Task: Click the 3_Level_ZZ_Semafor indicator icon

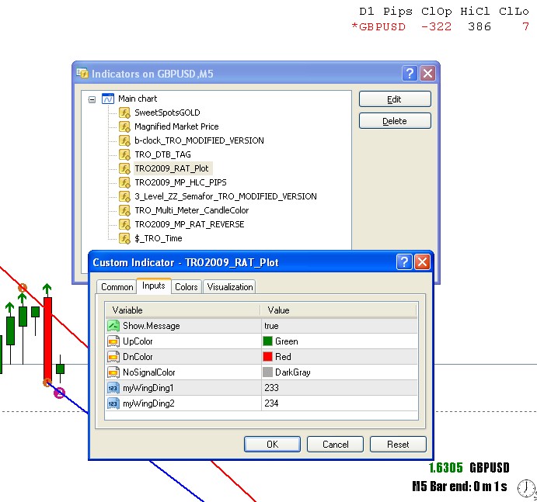Action: tap(124, 196)
